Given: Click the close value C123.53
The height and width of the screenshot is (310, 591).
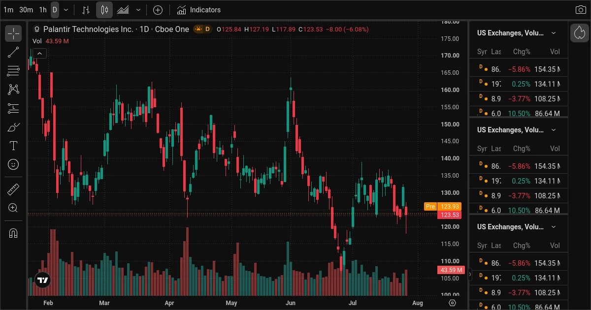Looking at the screenshot, I should (310, 29).
